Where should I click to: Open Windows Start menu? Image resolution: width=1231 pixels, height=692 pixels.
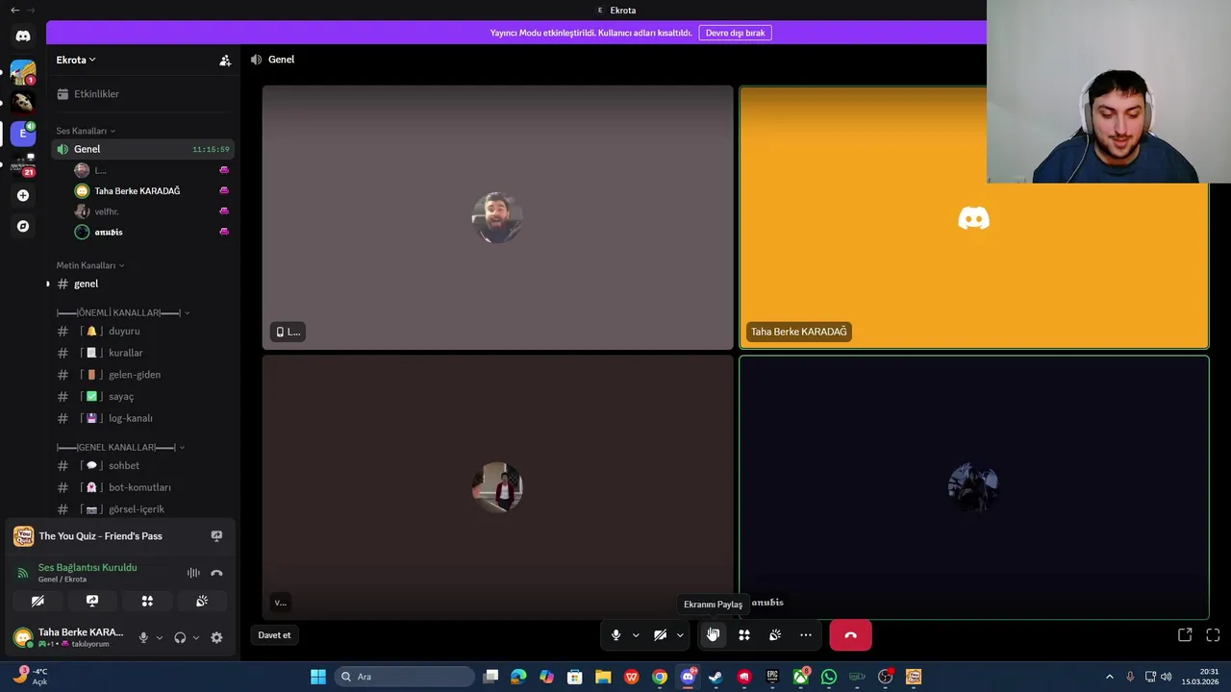point(317,677)
